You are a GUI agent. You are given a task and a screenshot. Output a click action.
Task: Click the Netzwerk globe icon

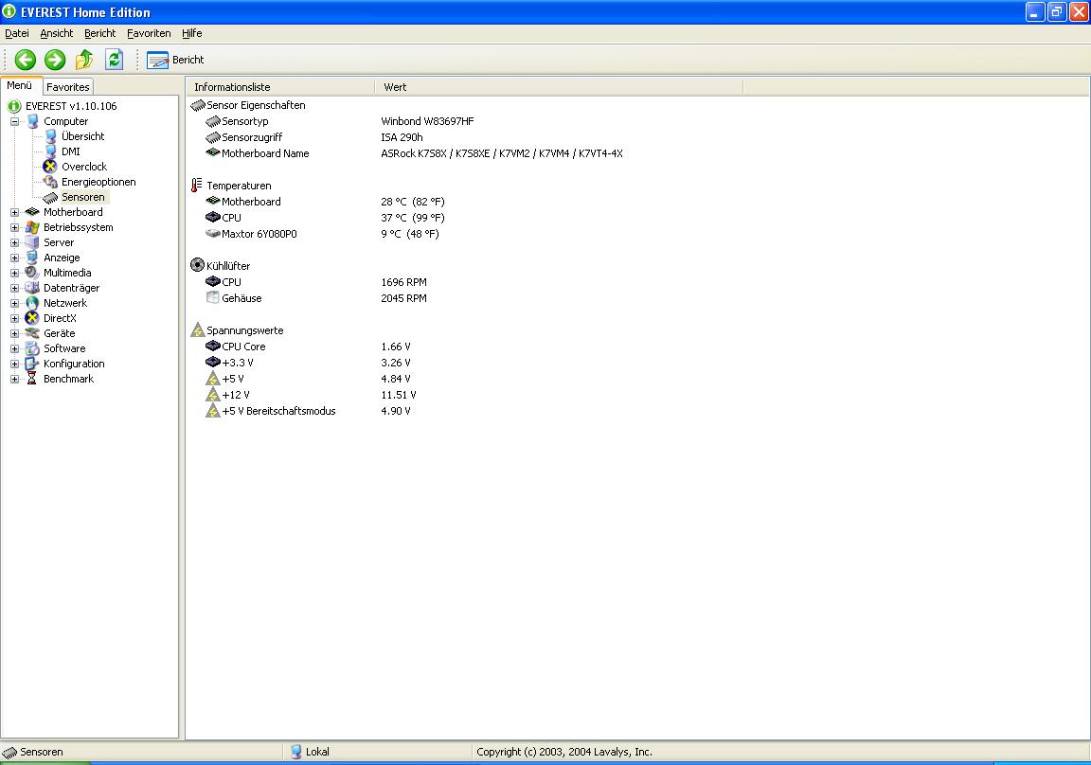32,303
